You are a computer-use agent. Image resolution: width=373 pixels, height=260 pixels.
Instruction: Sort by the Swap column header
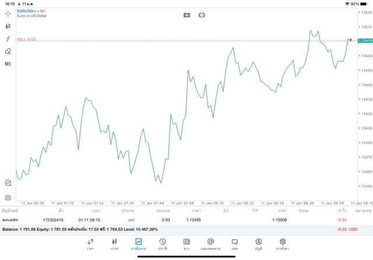pyautogui.click(x=304, y=211)
